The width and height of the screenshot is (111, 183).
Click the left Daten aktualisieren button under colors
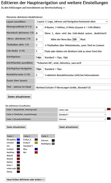point(16,127)
